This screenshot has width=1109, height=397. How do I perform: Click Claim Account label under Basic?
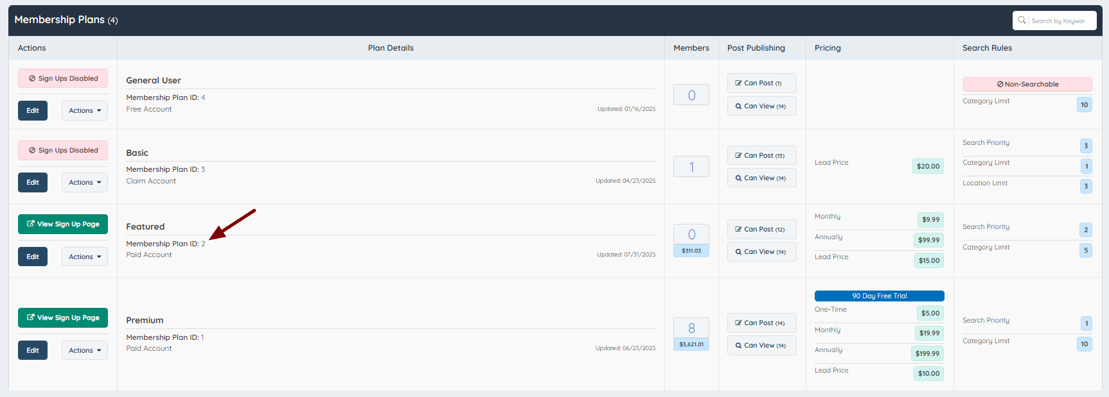pos(151,181)
